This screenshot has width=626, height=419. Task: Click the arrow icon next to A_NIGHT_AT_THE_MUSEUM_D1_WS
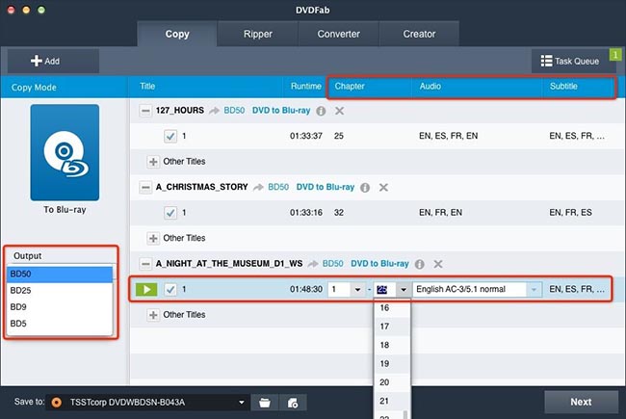313,264
